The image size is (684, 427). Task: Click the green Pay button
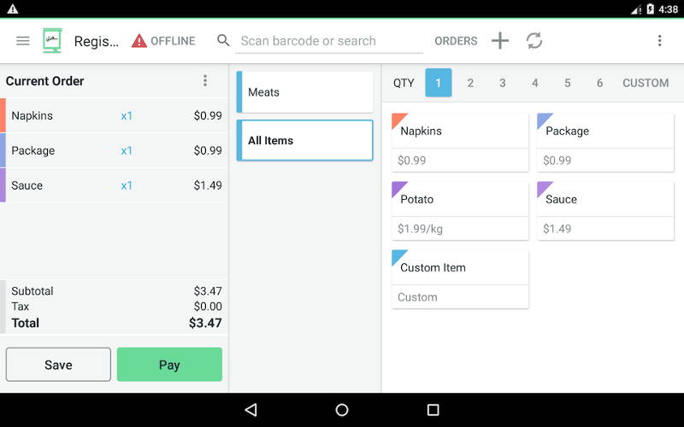tap(169, 365)
